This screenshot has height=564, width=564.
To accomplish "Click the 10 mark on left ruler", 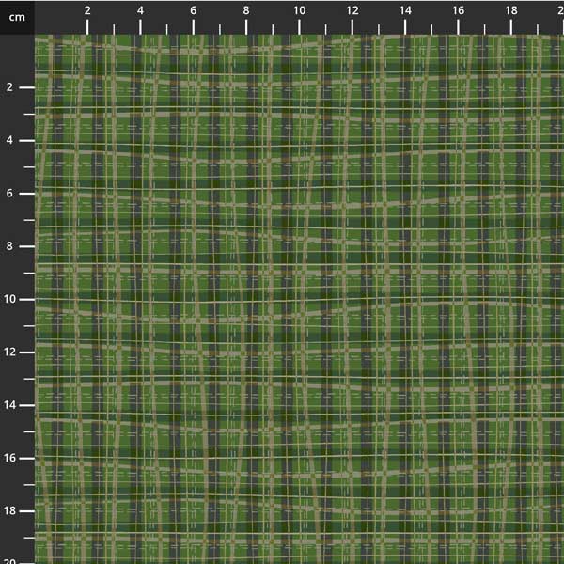I will pos(11,299).
